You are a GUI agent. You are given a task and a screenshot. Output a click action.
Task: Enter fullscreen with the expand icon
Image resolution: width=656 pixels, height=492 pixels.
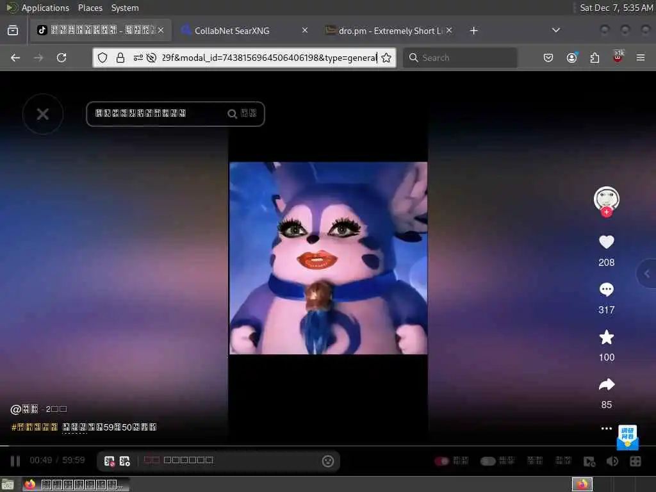coord(635,461)
